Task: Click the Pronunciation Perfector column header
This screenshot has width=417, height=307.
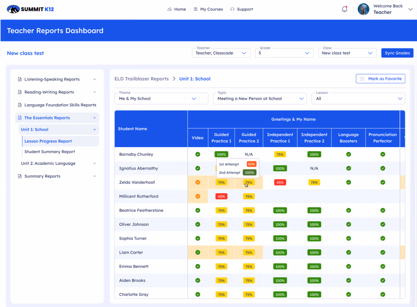Action: [382, 138]
